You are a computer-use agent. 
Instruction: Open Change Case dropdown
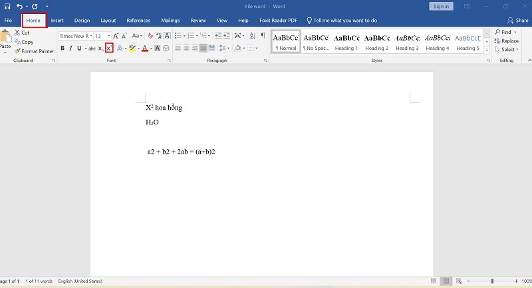pyautogui.click(x=137, y=36)
